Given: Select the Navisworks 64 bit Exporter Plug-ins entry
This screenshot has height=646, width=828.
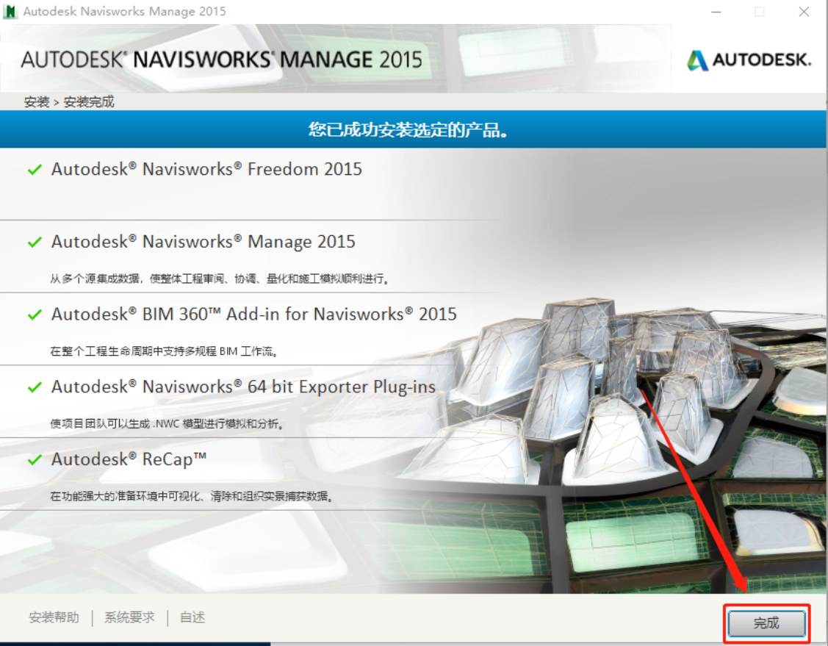Looking at the screenshot, I should click(x=243, y=387).
